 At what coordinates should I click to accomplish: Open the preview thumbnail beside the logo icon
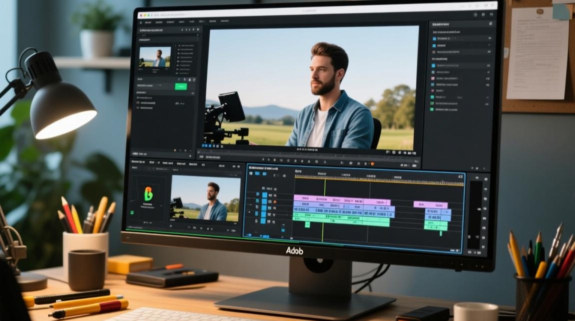coord(205,198)
